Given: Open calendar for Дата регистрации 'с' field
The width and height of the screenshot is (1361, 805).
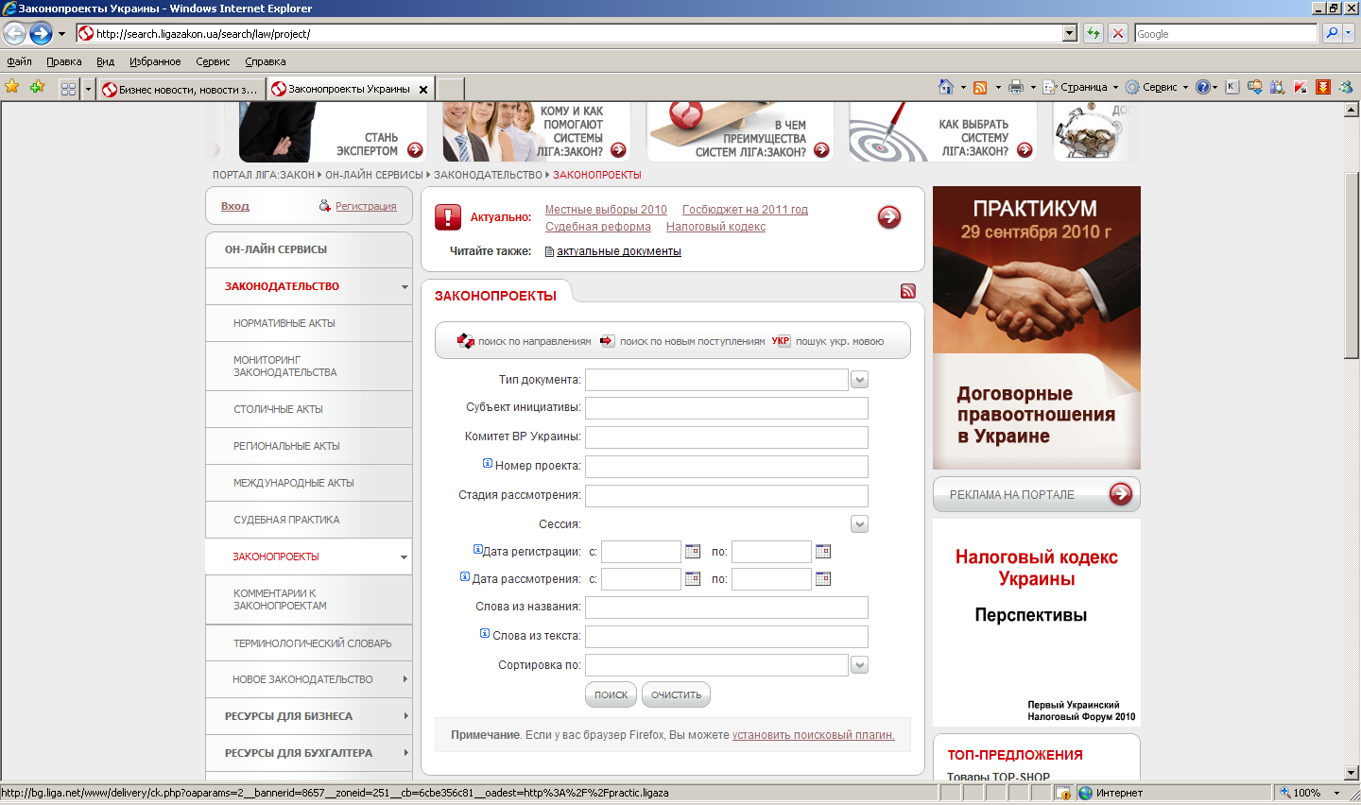Looking at the screenshot, I should (693, 551).
